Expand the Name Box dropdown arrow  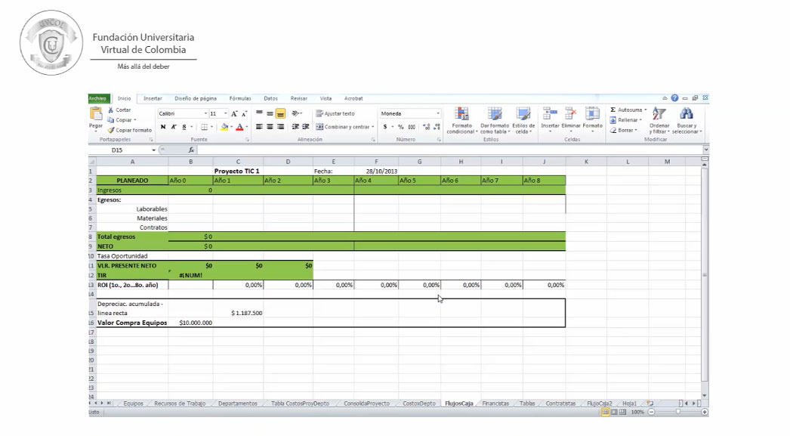[153, 150]
